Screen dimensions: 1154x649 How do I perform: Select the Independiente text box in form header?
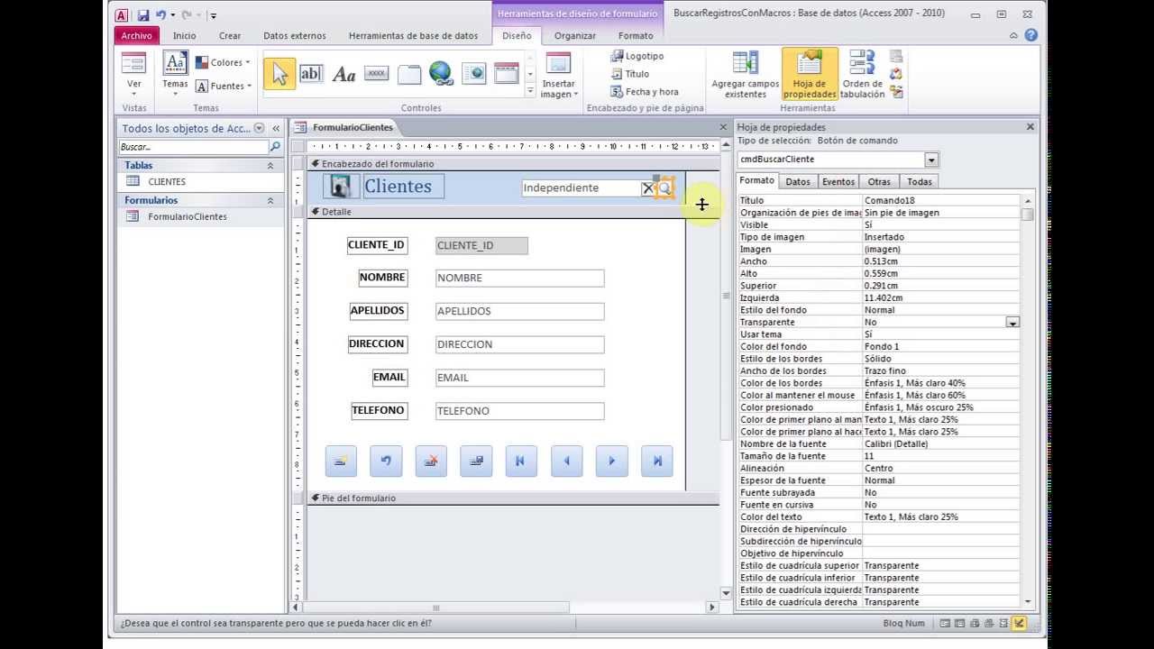point(582,187)
